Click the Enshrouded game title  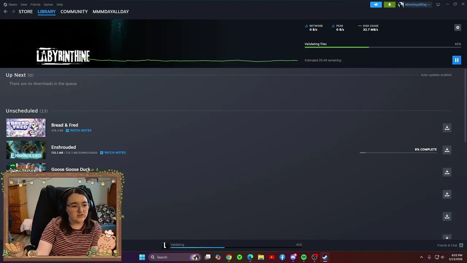tap(63, 147)
